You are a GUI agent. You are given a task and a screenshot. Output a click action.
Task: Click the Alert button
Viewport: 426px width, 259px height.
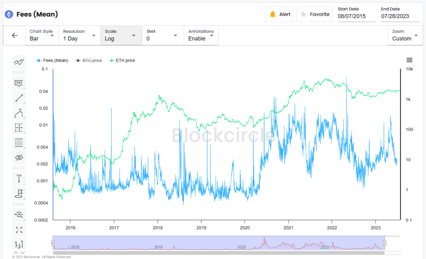(x=280, y=14)
